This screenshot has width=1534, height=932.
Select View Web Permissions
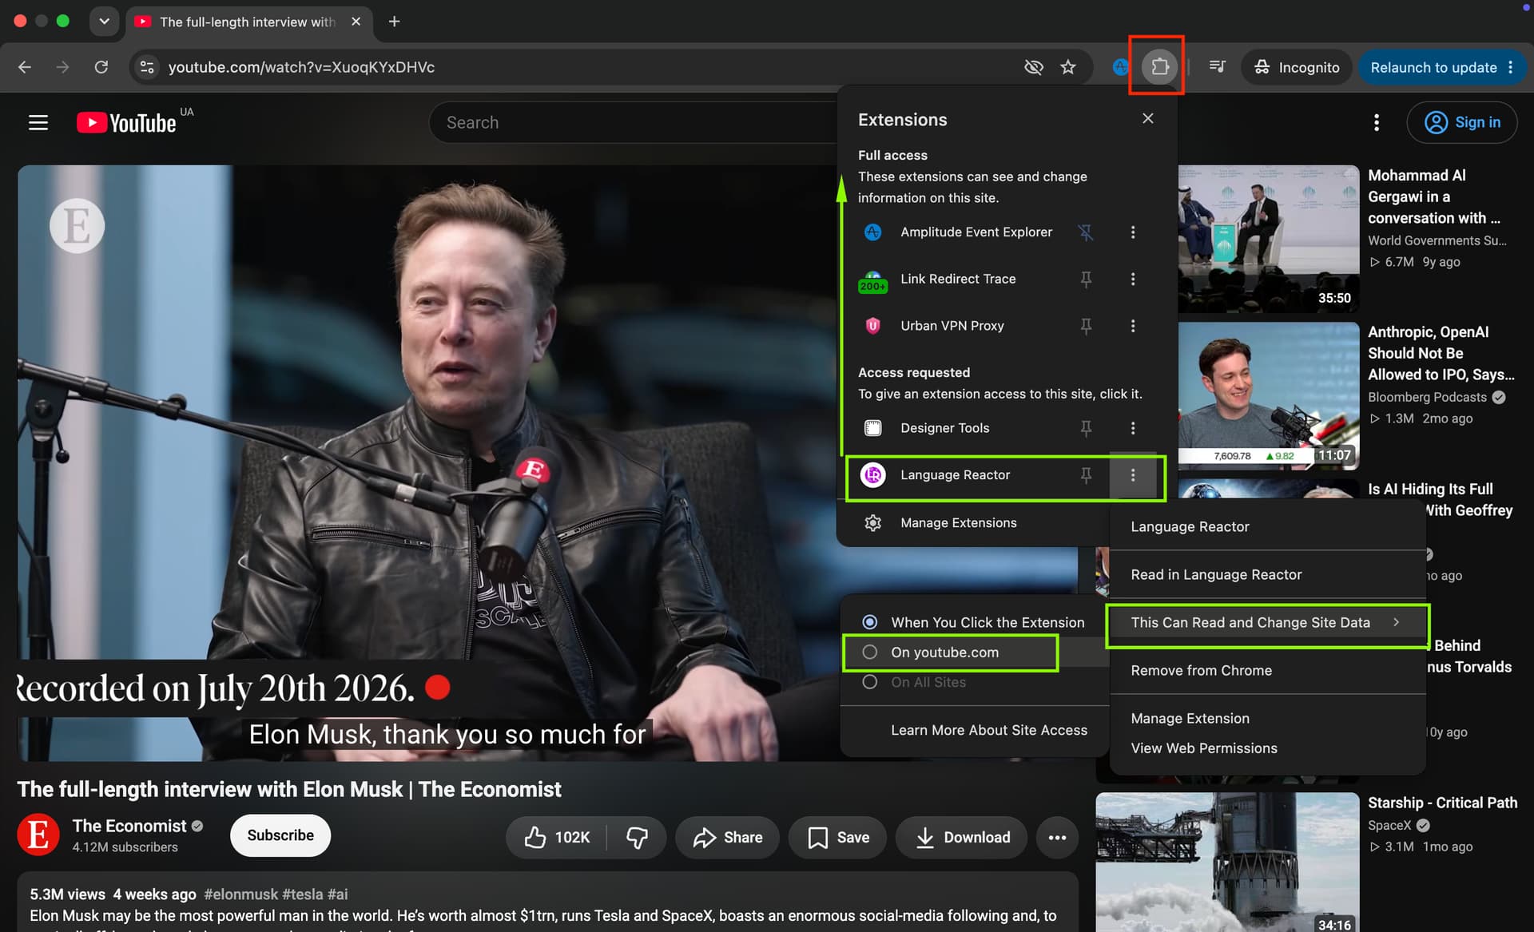[1267, 748]
